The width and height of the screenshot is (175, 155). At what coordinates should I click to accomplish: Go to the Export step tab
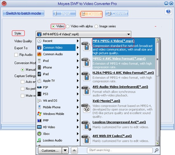(91, 14)
